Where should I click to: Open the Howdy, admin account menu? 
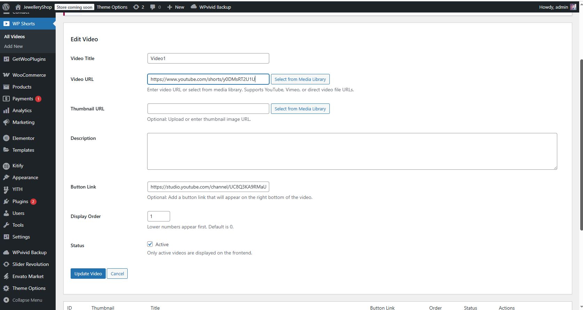[553, 7]
